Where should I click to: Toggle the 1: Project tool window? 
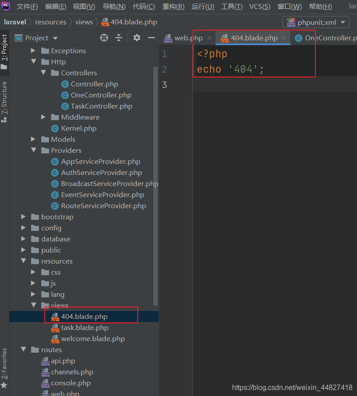pyautogui.click(x=4, y=52)
